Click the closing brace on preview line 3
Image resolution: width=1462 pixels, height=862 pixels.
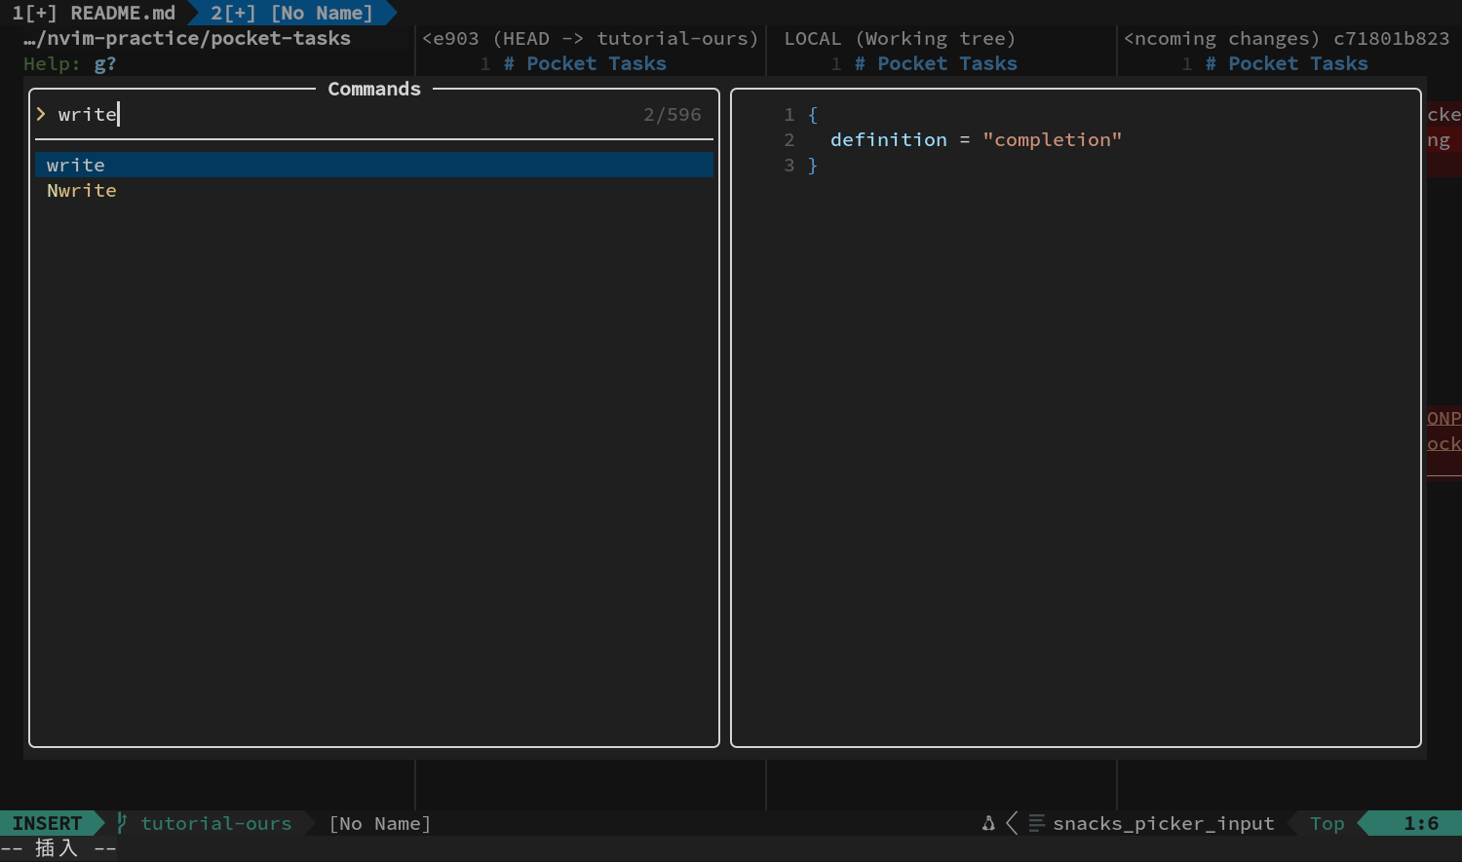[x=813, y=165]
